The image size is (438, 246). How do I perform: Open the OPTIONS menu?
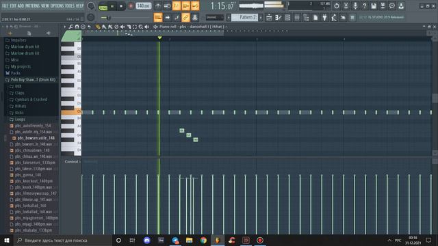point(57,5)
